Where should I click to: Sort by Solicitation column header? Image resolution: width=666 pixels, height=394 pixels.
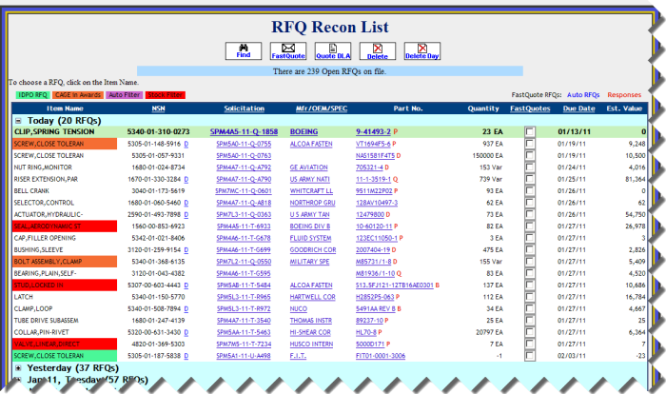coord(245,108)
